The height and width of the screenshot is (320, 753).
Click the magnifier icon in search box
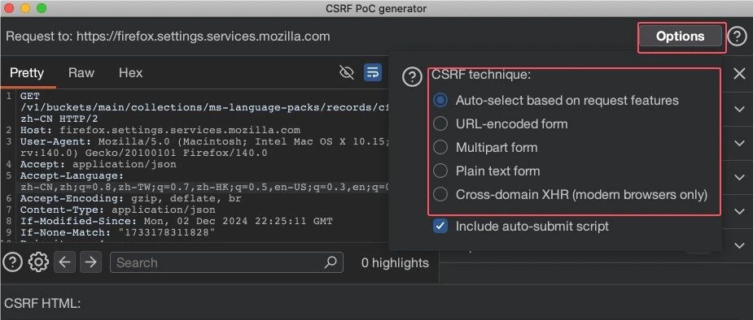(x=331, y=262)
